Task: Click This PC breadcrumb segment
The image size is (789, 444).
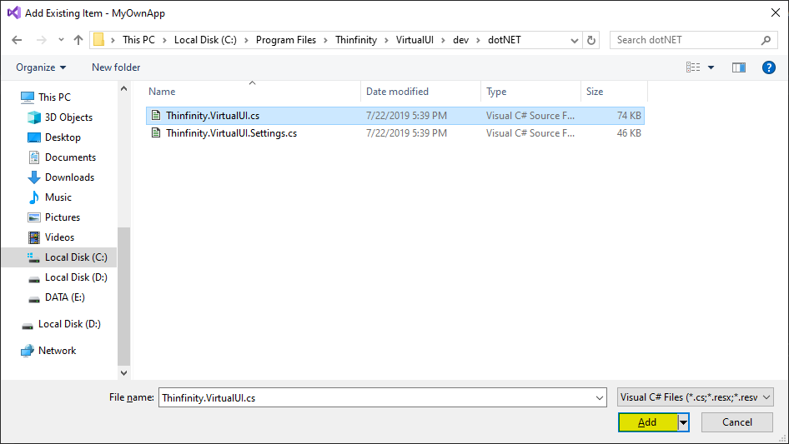Action: [138, 40]
